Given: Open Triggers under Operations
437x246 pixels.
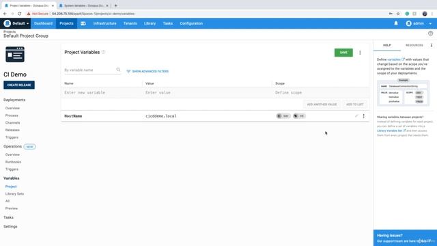Looking at the screenshot, I should pos(12,169).
